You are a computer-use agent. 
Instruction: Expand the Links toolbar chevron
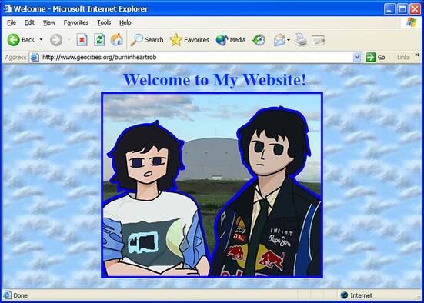tap(417, 55)
